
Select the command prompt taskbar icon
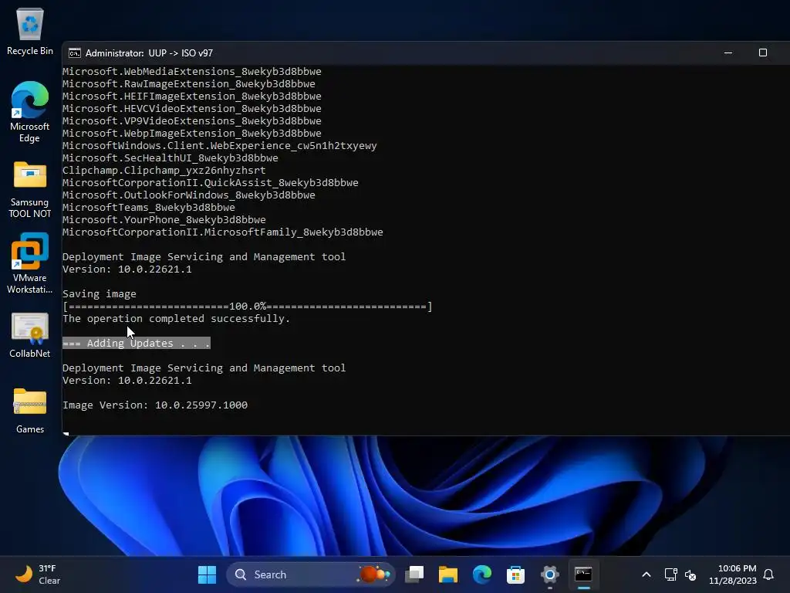point(583,574)
